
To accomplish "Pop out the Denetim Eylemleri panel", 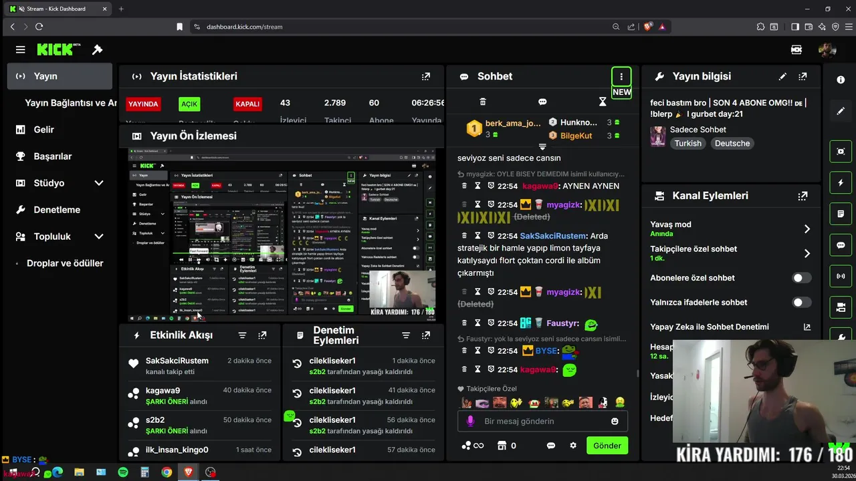I will [426, 335].
